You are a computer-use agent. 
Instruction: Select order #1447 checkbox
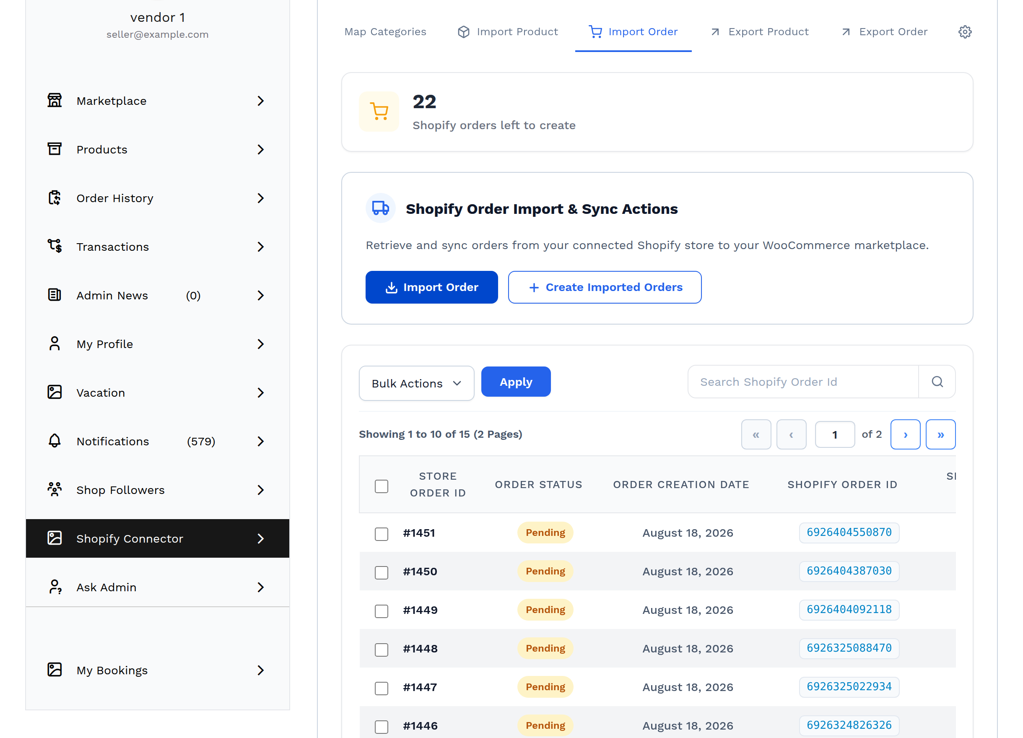[382, 689]
